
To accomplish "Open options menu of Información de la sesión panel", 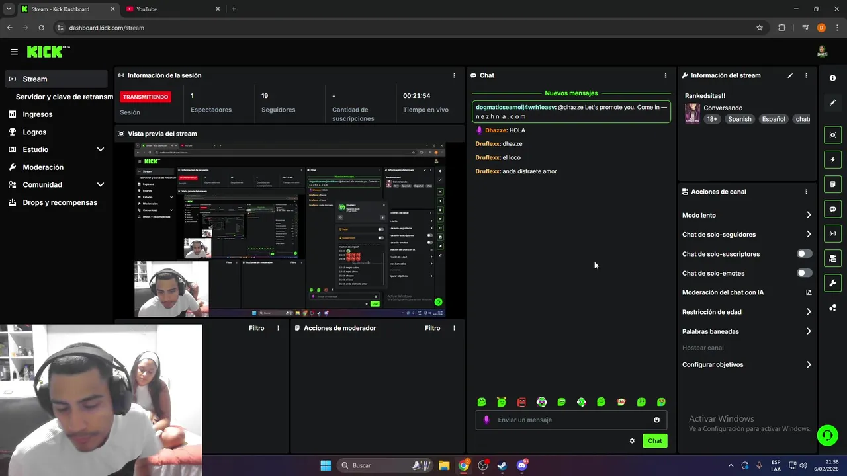I will point(454,75).
